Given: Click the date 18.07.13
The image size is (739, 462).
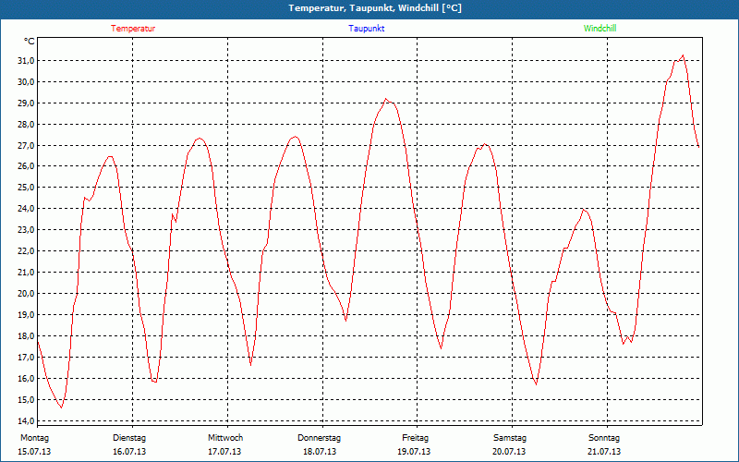Looking at the screenshot, I should click(320, 452).
